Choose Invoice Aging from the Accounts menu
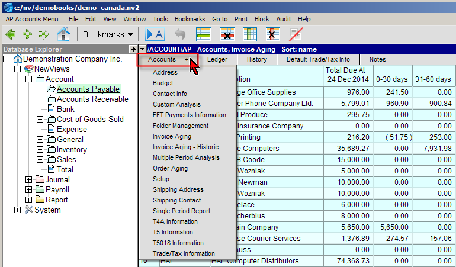The height and width of the screenshot is (267, 456). pyautogui.click(x=171, y=136)
